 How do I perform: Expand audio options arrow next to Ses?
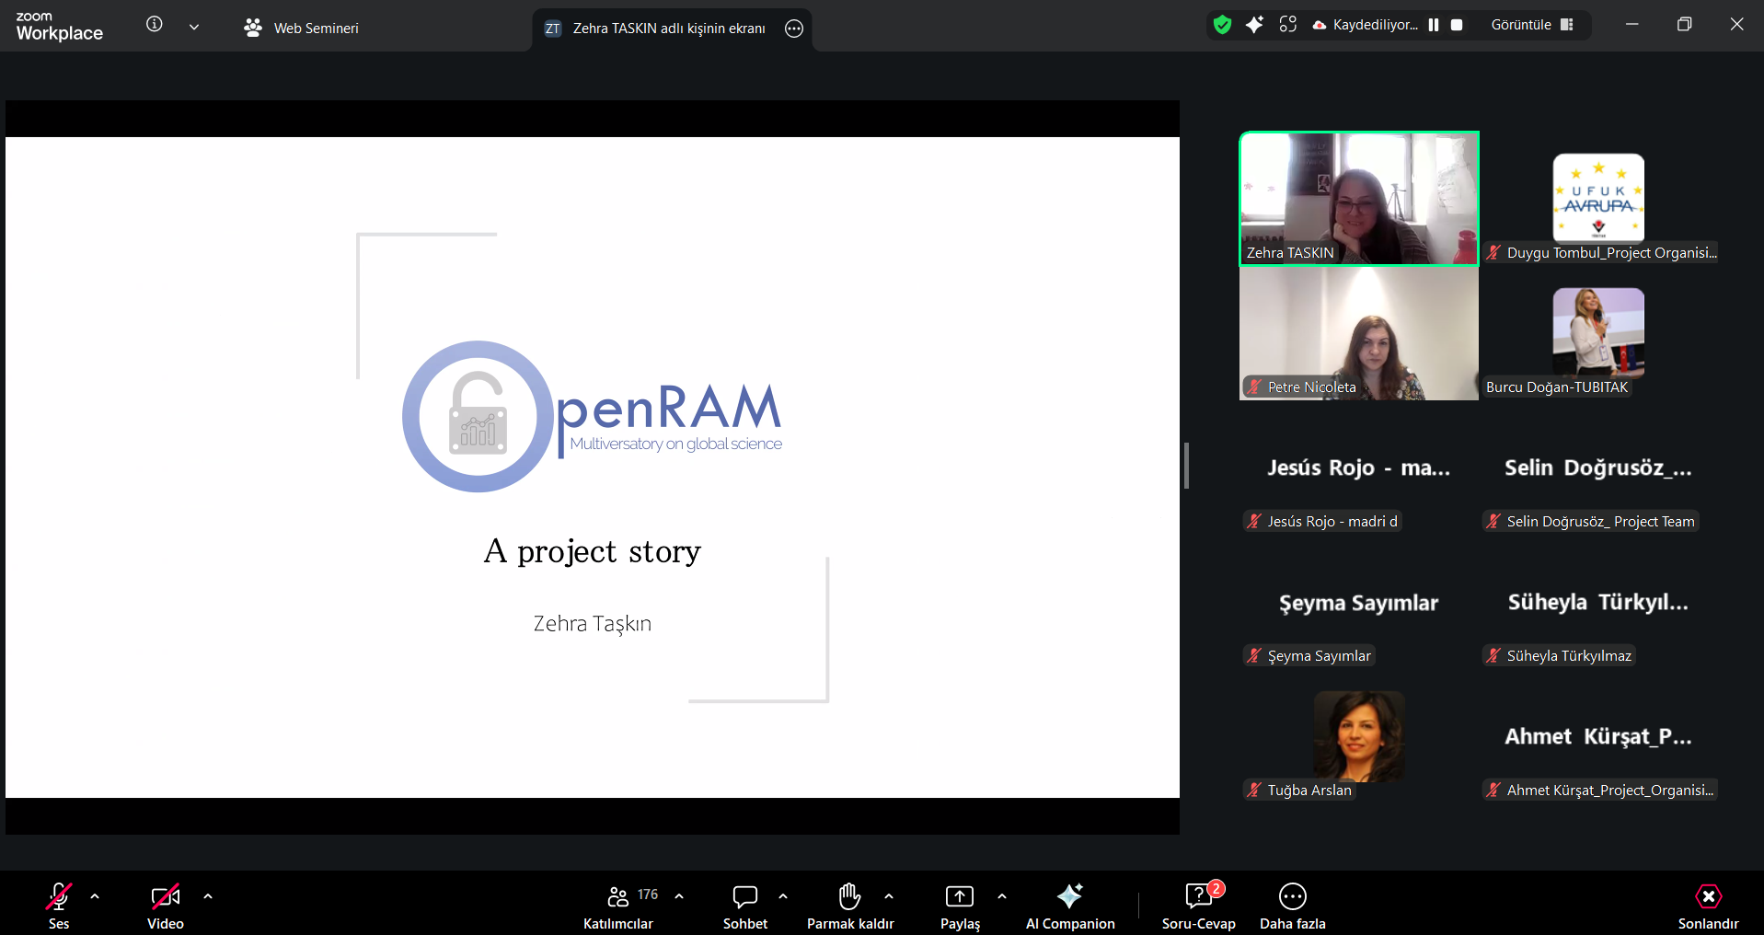(x=95, y=896)
